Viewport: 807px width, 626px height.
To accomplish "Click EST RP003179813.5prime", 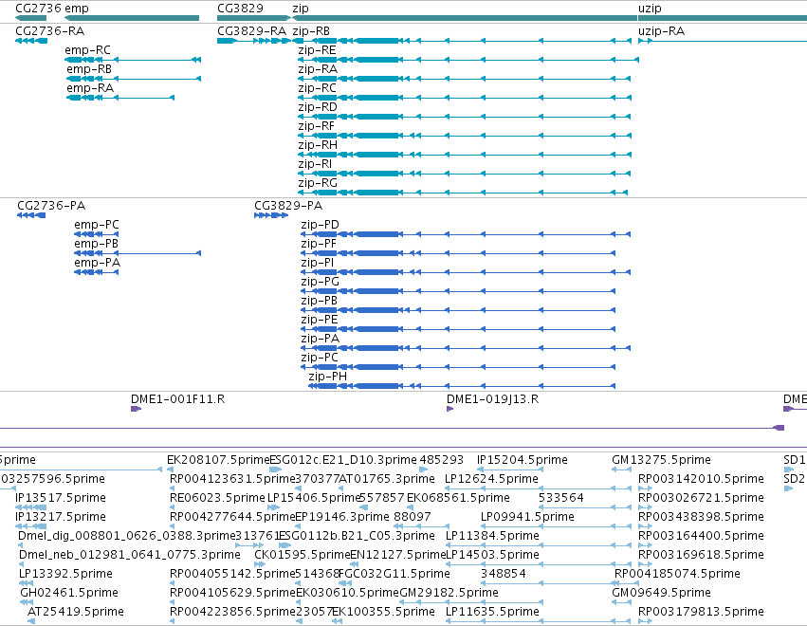I will point(701,611).
